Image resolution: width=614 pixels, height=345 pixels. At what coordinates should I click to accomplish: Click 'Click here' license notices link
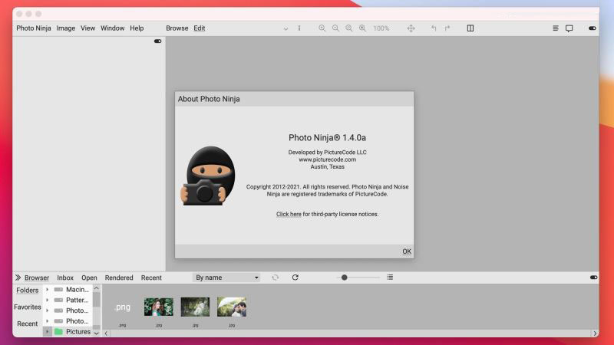(x=289, y=214)
